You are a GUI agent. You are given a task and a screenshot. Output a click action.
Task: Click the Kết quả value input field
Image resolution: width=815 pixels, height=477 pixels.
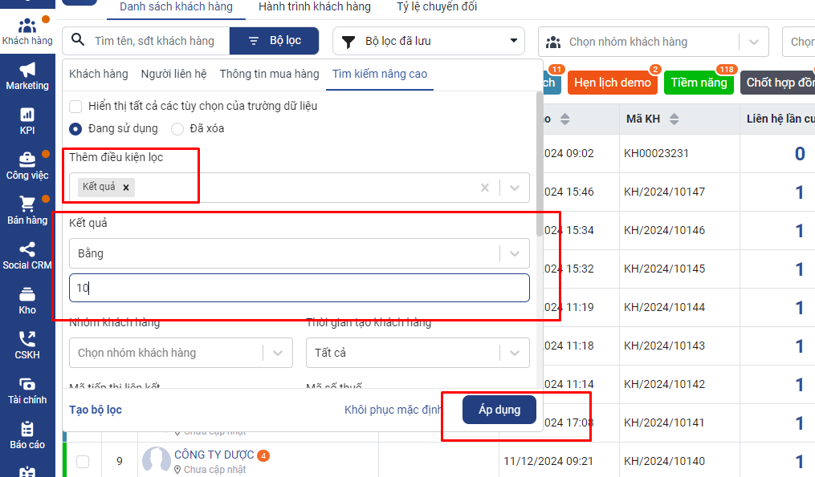(299, 288)
